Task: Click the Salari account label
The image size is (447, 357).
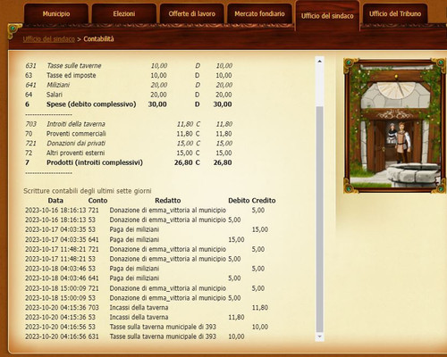Action: (55, 95)
